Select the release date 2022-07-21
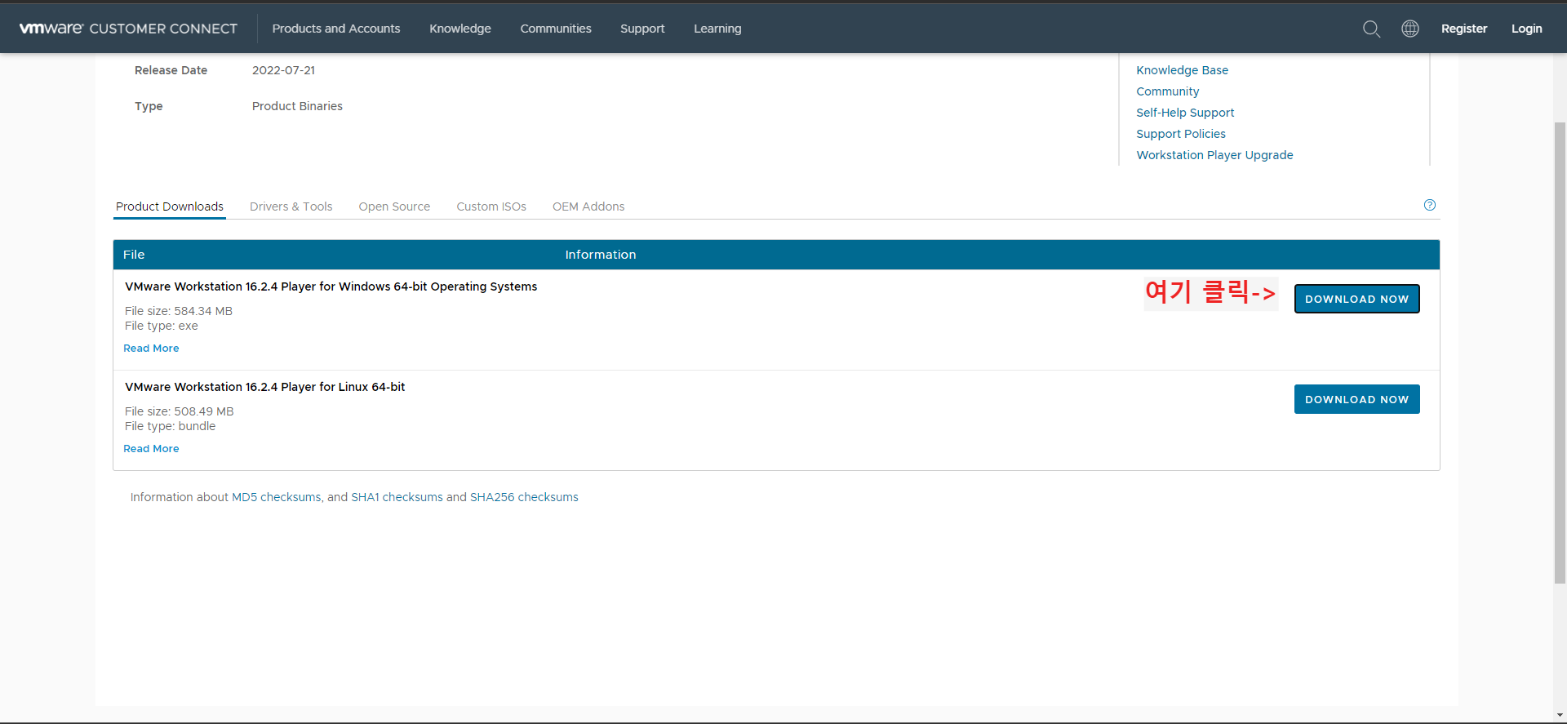 click(283, 70)
